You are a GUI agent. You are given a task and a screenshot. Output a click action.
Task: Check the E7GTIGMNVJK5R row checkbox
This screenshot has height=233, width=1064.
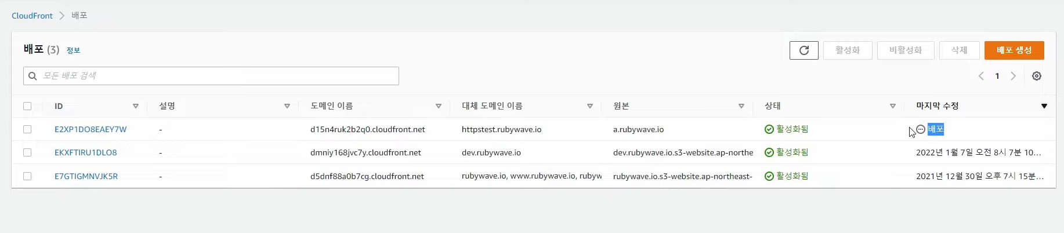(x=27, y=176)
